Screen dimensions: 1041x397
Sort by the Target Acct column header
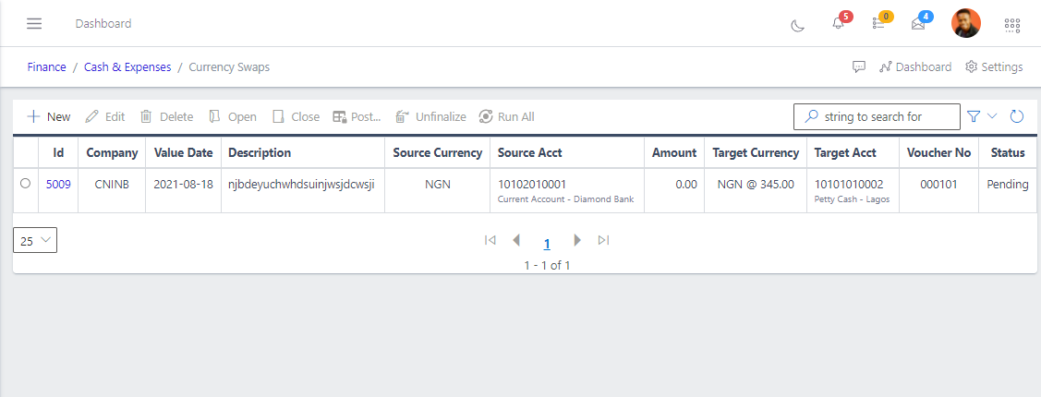pos(853,152)
